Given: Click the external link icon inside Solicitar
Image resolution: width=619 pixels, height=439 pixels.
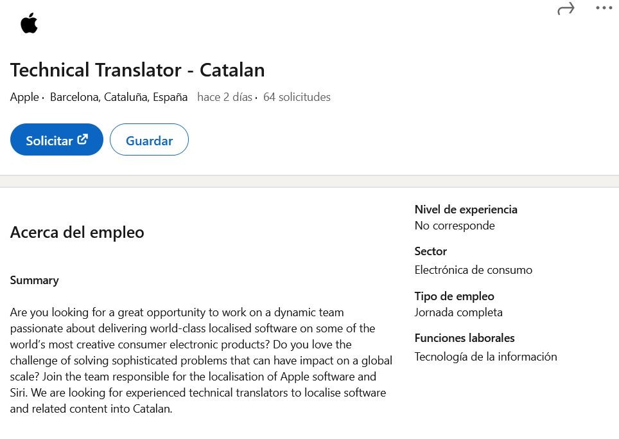Looking at the screenshot, I should pyautogui.click(x=82, y=139).
